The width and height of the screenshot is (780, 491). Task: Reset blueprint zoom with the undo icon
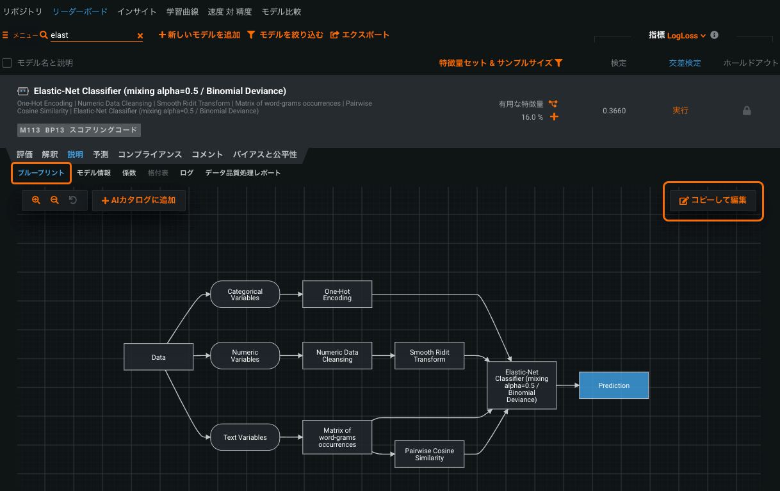(x=73, y=200)
